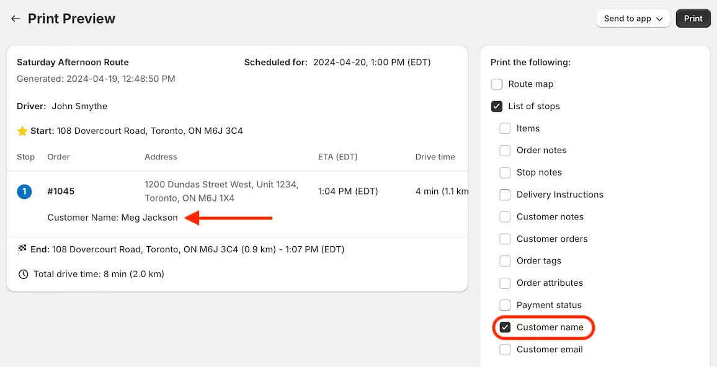Enable Order notes option
This screenshot has height=367, width=717.
pos(505,151)
